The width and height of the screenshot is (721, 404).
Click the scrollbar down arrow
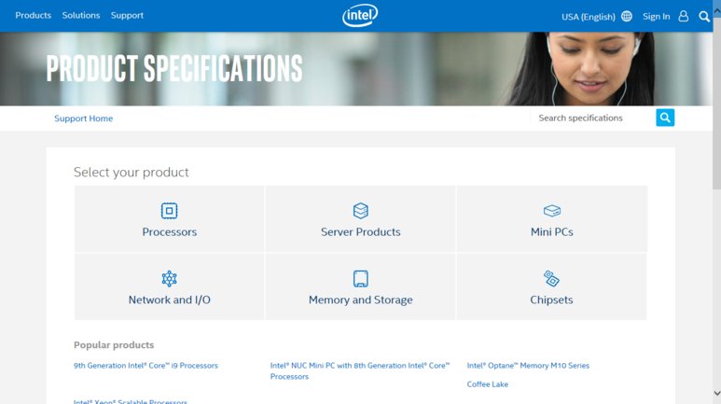coord(717,393)
